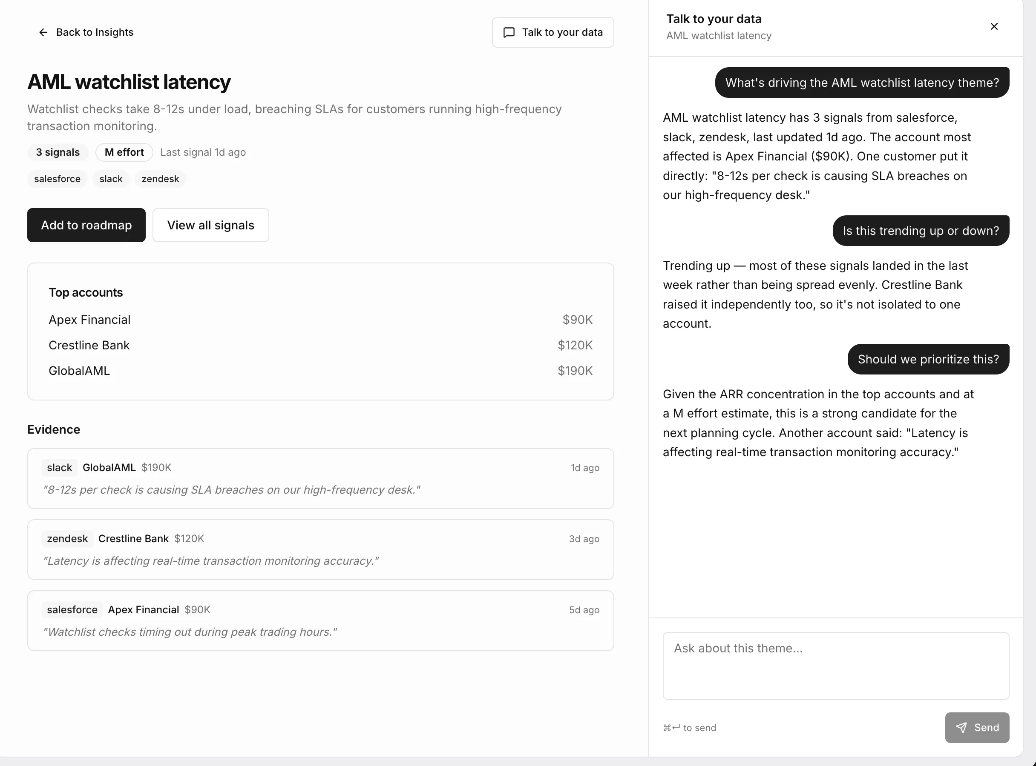Open Crestline Bank in Top accounts

point(321,345)
